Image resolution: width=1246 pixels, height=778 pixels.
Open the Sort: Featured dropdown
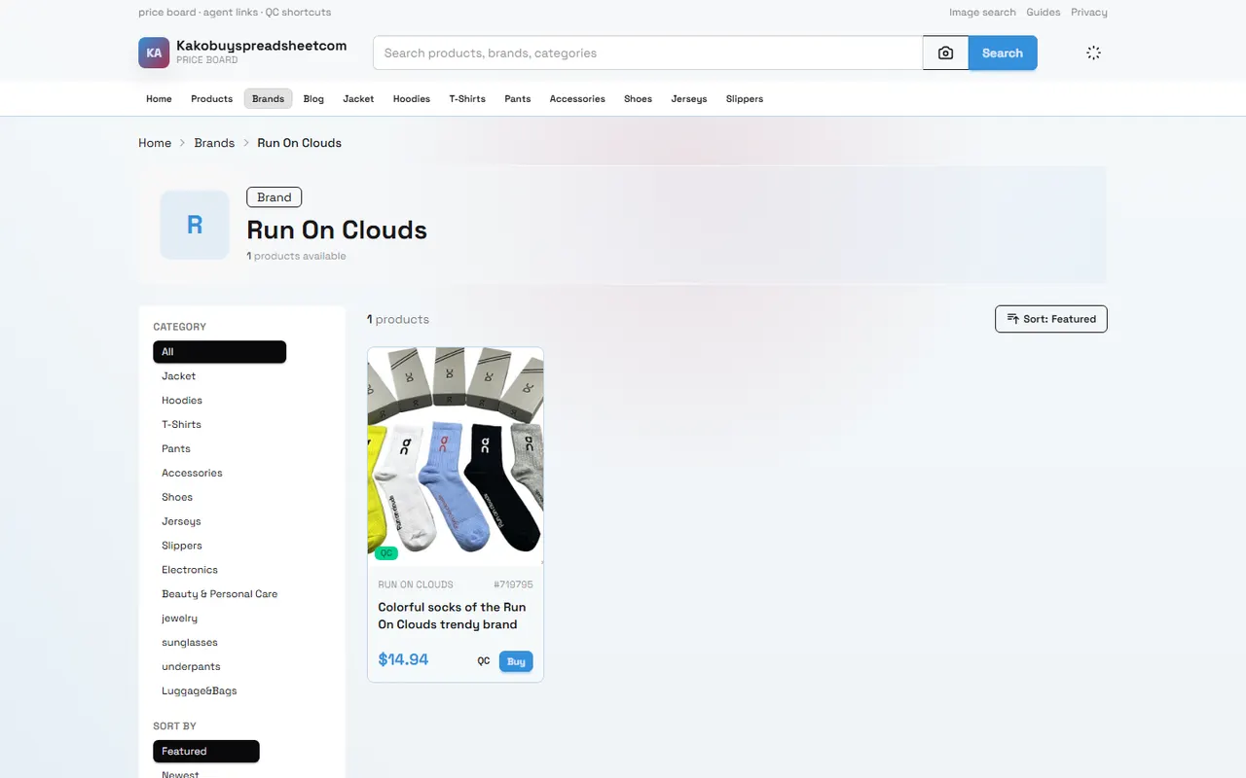(x=1051, y=319)
